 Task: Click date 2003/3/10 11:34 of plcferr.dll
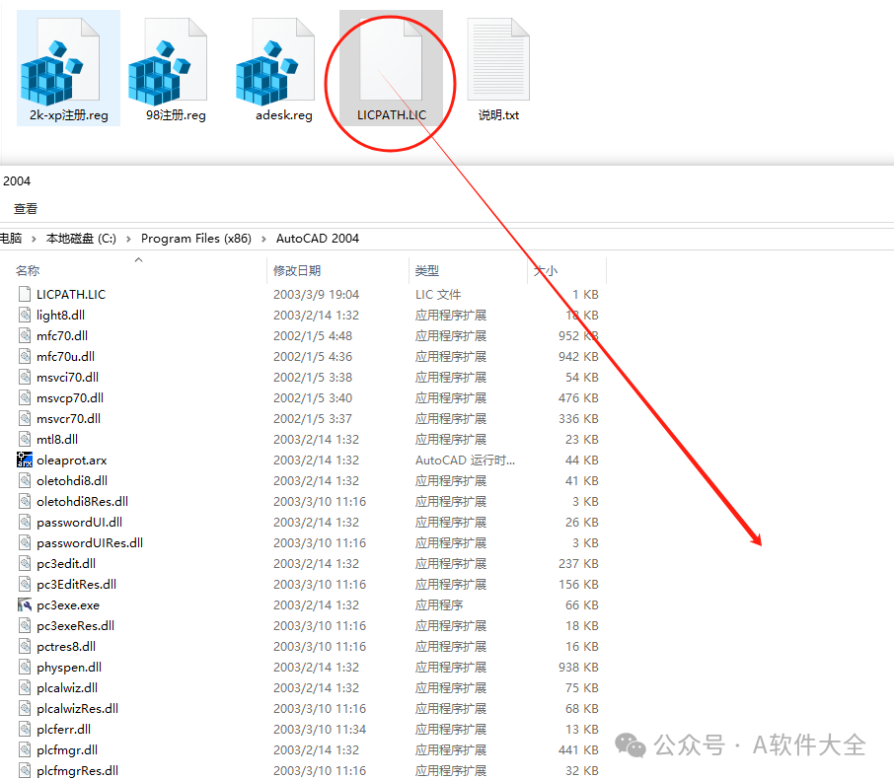coord(320,730)
